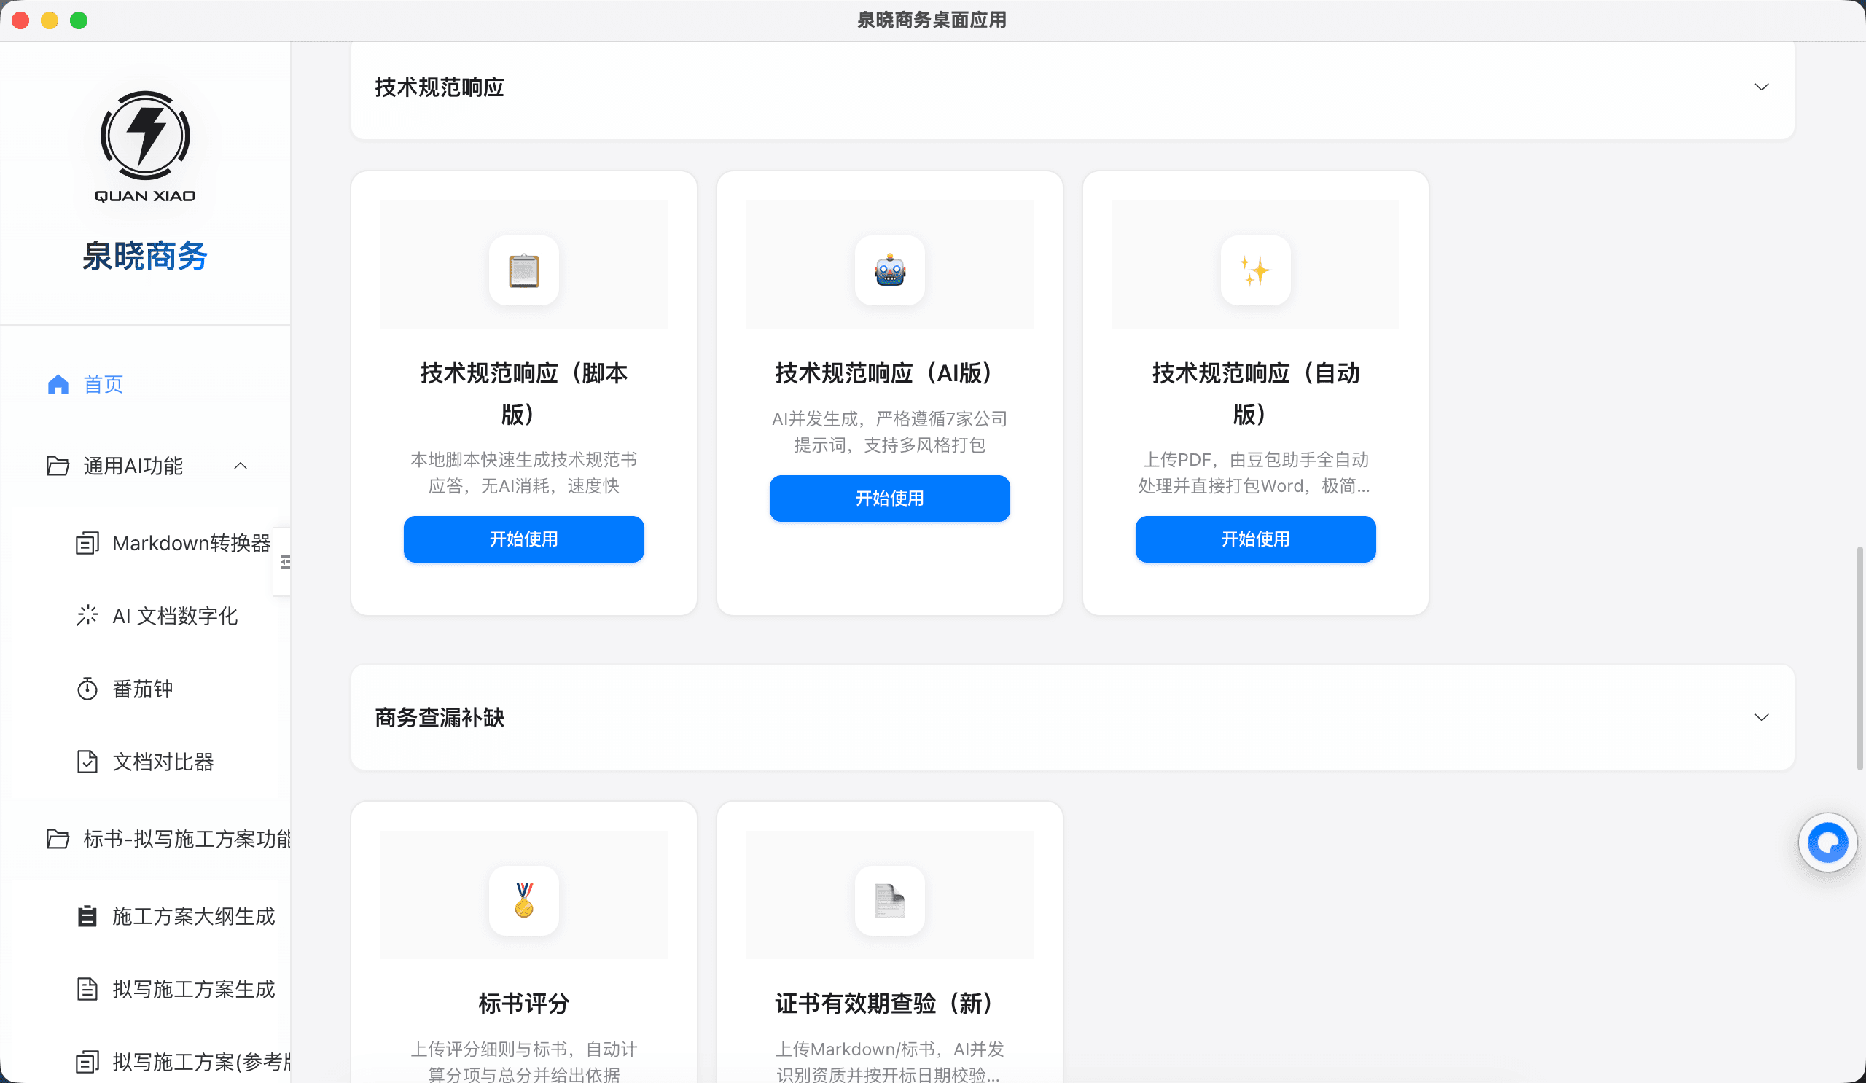The width and height of the screenshot is (1866, 1083).
Task: Click the 脚本版 card description text
Action: 523,472
